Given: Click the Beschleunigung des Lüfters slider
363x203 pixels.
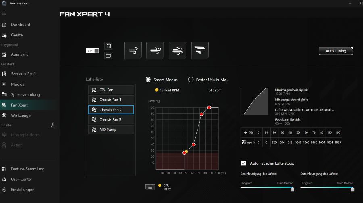Looking at the screenshot, I should coord(267,188).
